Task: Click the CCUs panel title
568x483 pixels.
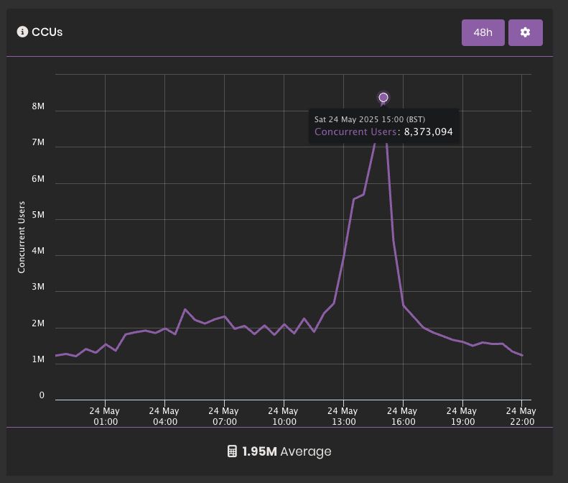Action: [x=47, y=32]
